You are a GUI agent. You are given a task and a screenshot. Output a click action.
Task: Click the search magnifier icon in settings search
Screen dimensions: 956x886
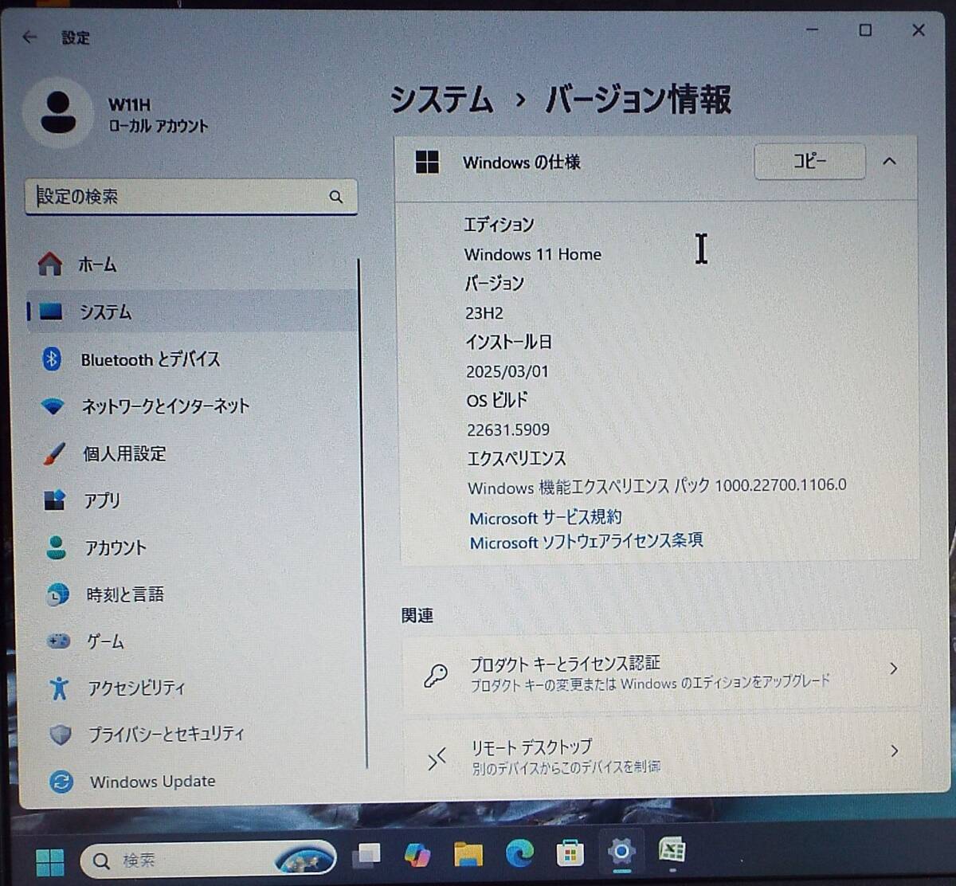pyautogui.click(x=336, y=197)
